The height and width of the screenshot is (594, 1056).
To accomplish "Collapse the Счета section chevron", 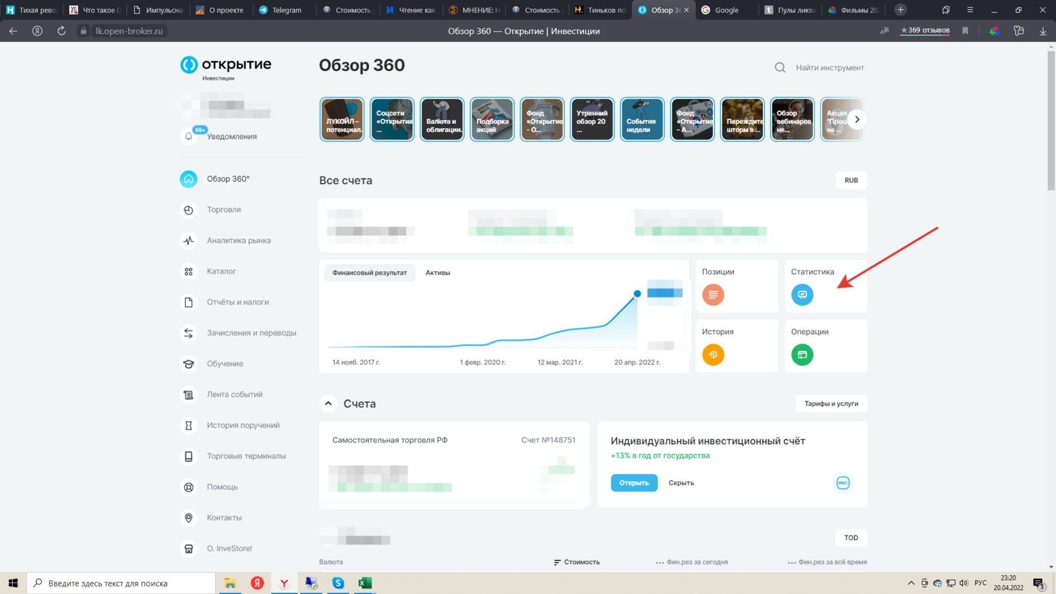I will (x=328, y=404).
